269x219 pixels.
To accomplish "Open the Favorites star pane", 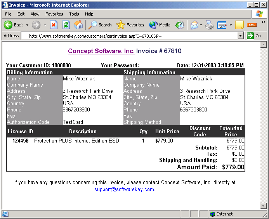I will (x=130, y=25).
